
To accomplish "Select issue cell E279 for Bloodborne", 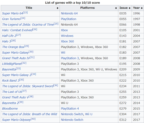I will click(125, 109).
